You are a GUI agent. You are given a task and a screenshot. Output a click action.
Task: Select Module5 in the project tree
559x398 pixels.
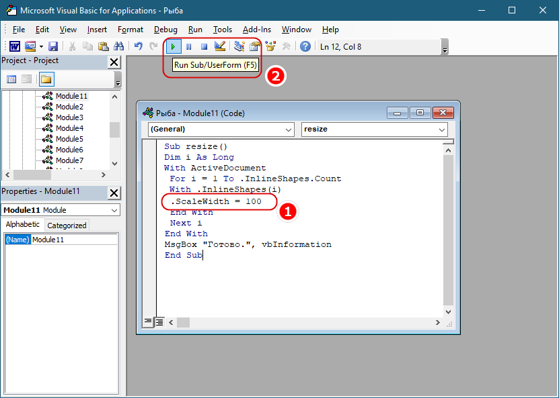[69, 139]
